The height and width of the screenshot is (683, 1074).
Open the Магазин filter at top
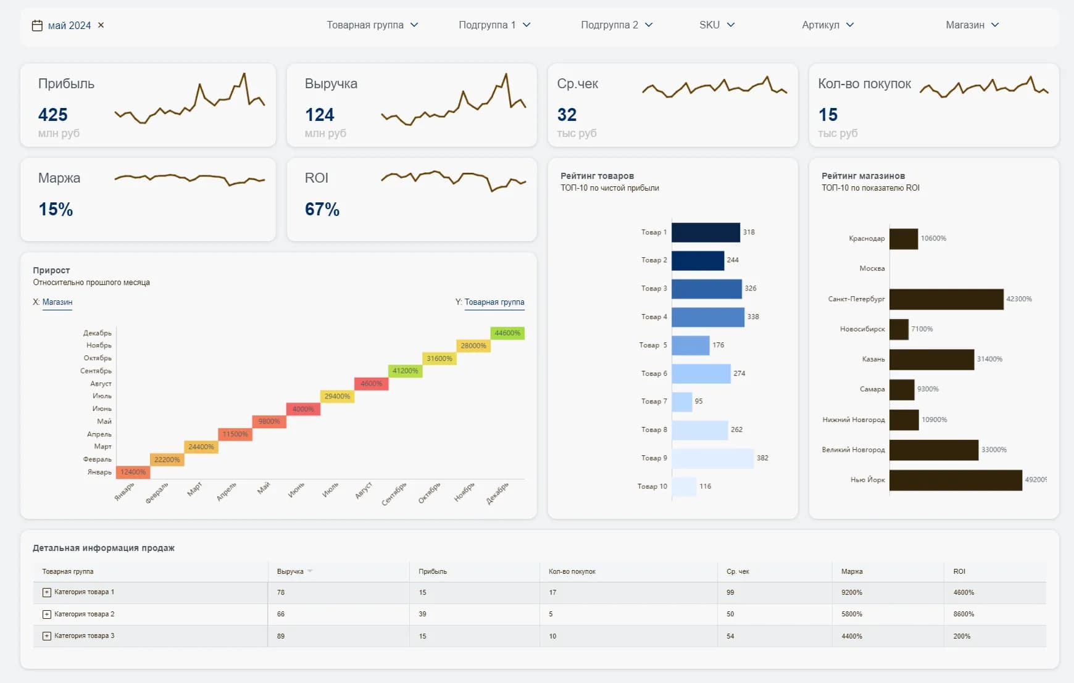tap(972, 25)
